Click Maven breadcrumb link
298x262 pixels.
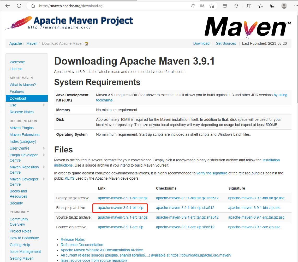[x=32, y=43]
